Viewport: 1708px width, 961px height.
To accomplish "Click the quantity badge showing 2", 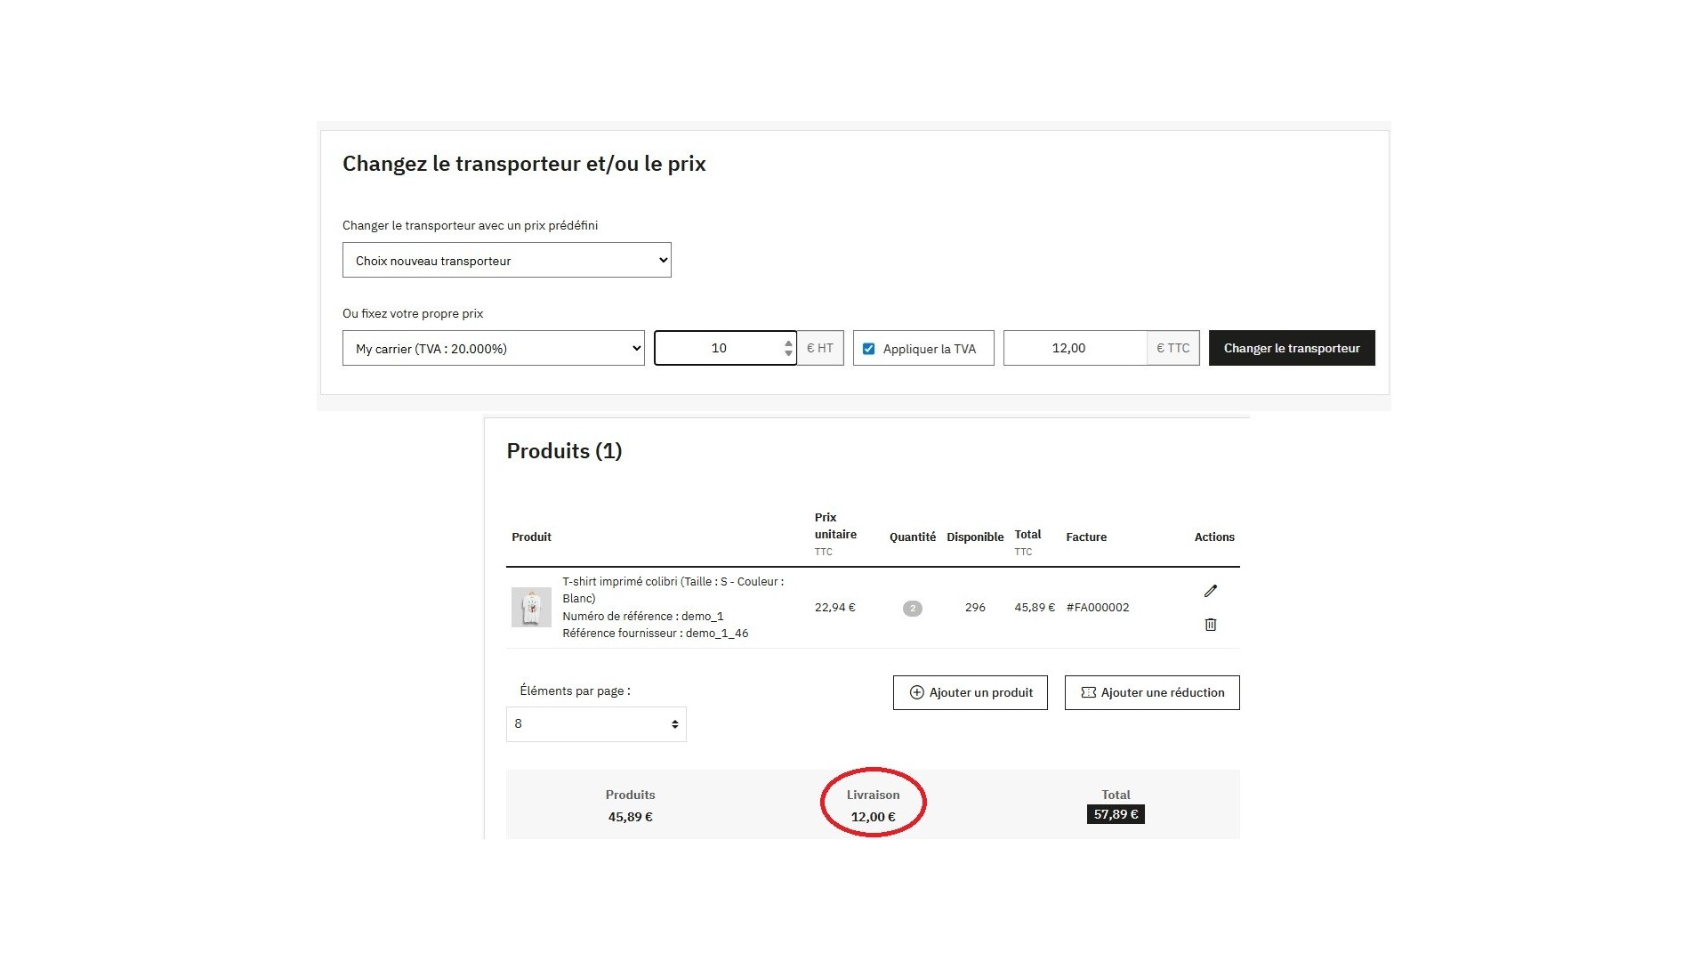I will pos(912,609).
